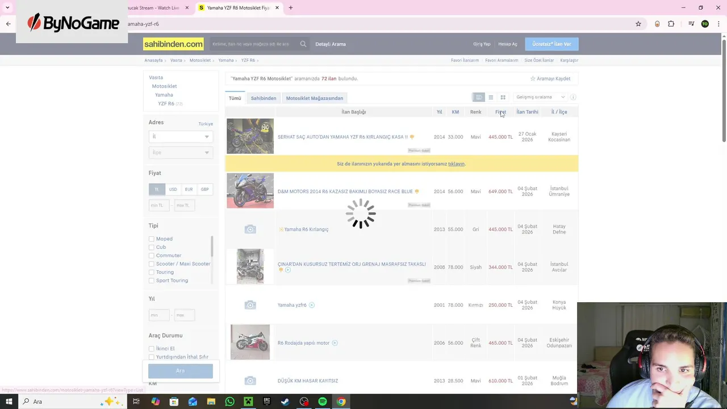Open the İl province dropdown
This screenshot has width=727, height=409.
[x=181, y=136]
